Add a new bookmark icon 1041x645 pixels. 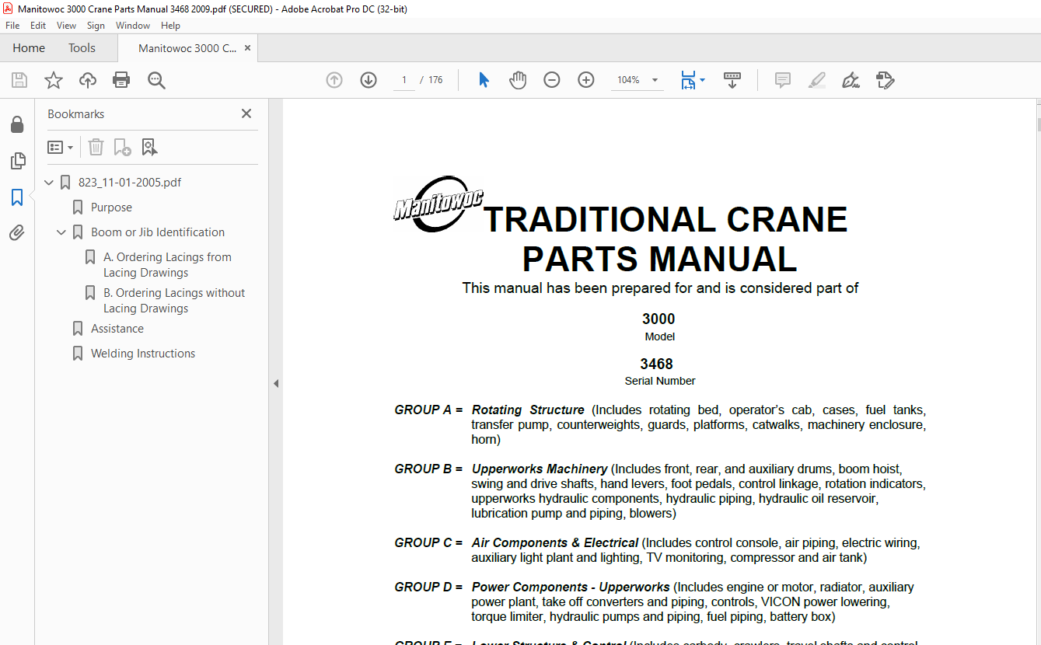(122, 147)
